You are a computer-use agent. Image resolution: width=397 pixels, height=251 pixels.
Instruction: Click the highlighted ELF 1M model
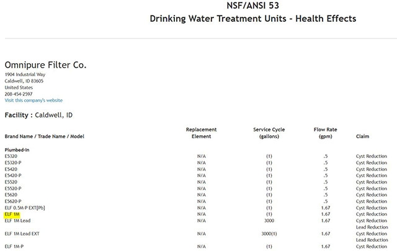[13, 214]
